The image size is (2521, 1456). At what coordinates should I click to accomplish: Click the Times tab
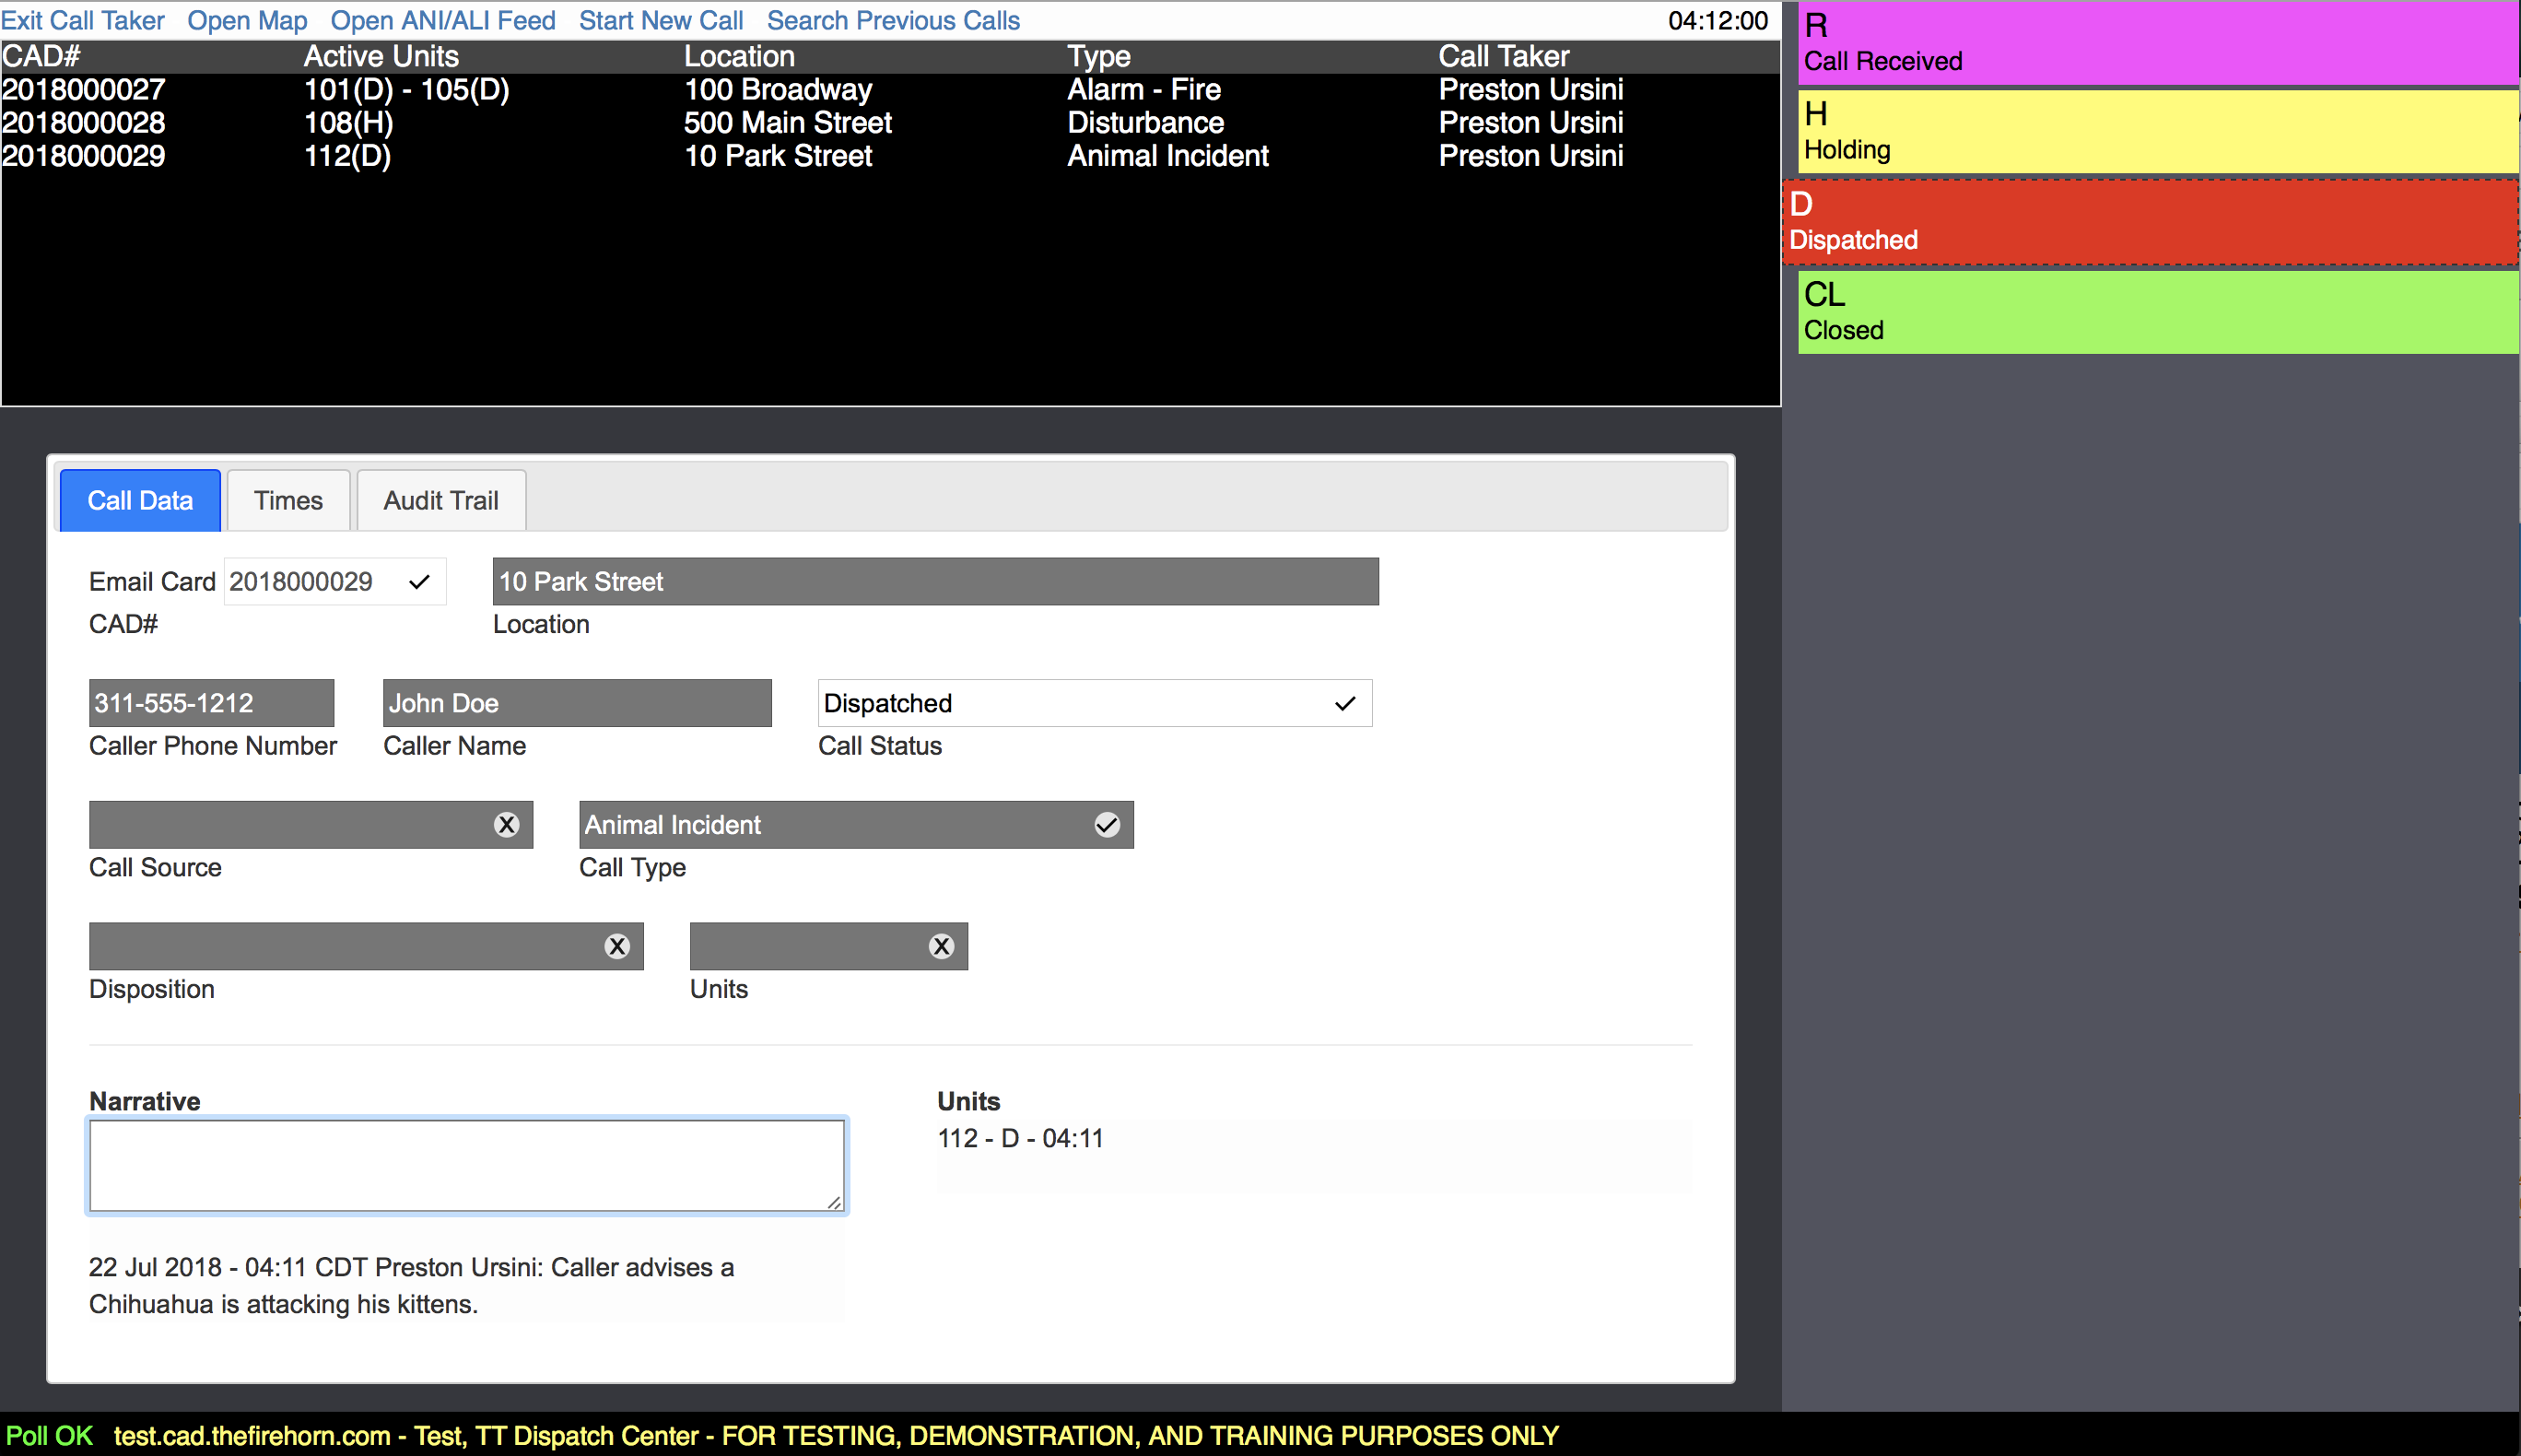coord(286,501)
